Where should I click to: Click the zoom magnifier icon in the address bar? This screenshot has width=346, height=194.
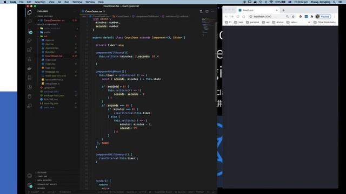[x=287, y=17]
